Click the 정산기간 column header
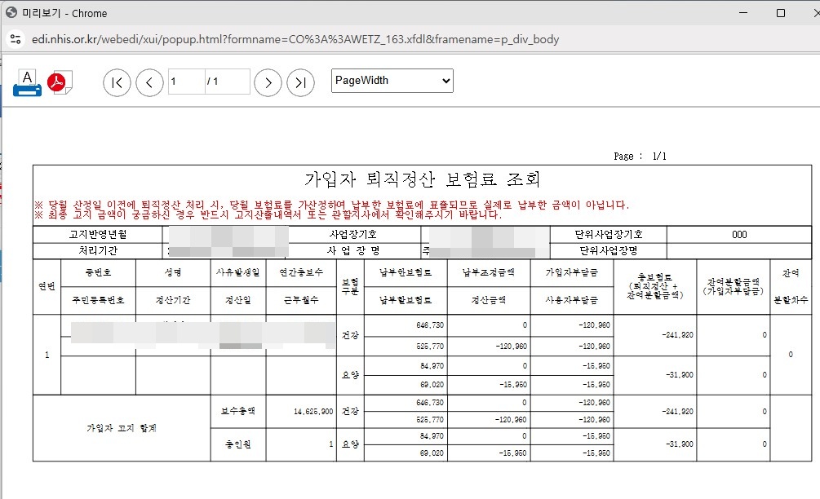The height and width of the screenshot is (499, 820). tap(173, 300)
